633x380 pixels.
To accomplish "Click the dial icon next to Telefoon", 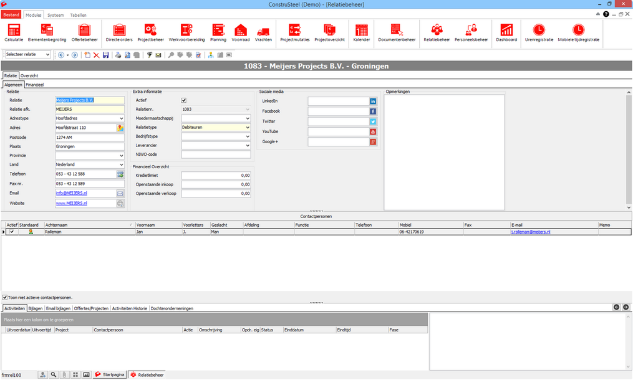I will (120, 174).
